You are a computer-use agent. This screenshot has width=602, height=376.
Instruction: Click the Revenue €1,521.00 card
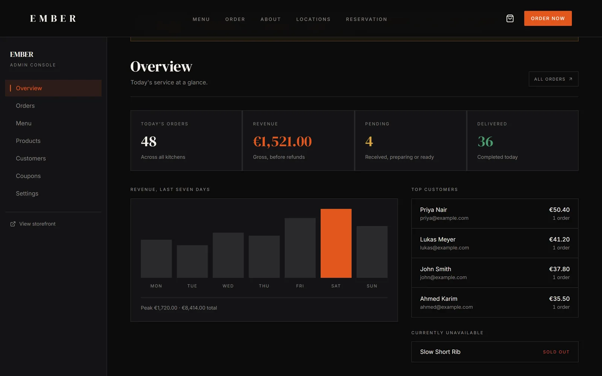click(x=298, y=141)
